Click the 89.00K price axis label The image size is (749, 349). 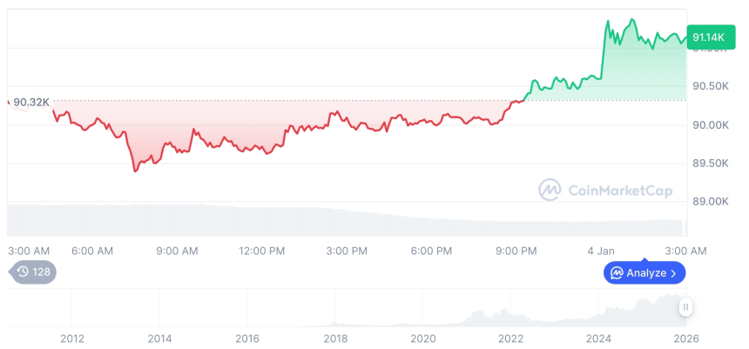tap(708, 201)
